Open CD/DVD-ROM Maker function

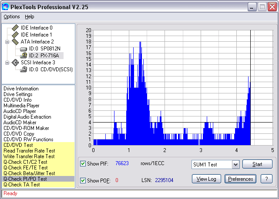point(26,128)
